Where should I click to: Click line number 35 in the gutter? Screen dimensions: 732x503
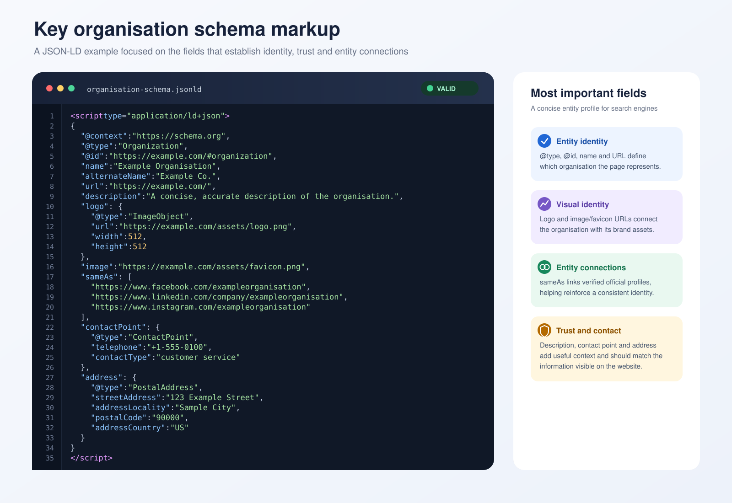[x=50, y=458]
